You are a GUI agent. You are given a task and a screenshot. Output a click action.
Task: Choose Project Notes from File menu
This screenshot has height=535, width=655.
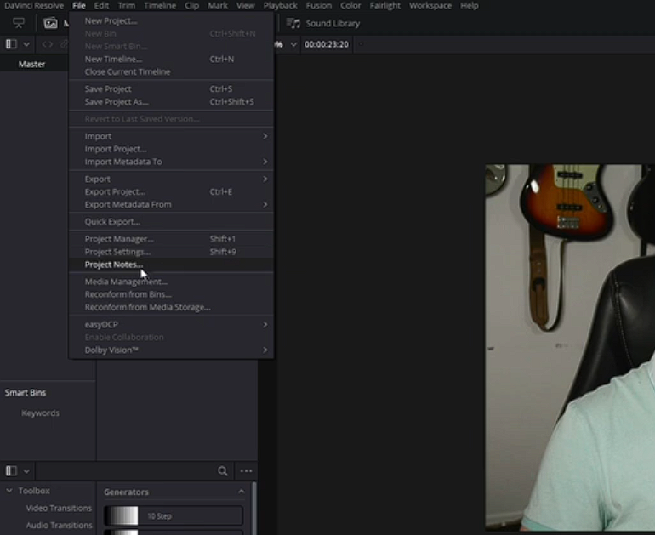(114, 265)
